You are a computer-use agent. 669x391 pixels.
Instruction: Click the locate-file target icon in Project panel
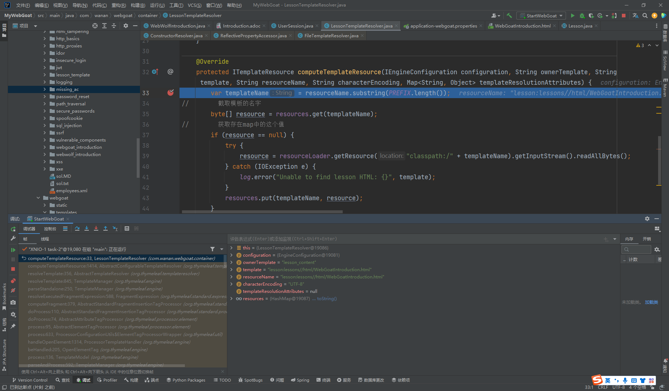pyautogui.click(x=95, y=26)
